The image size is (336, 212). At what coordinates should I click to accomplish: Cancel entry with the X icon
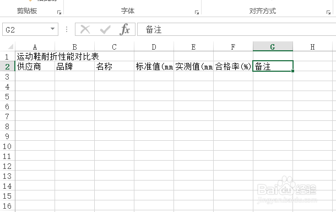click(85, 29)
